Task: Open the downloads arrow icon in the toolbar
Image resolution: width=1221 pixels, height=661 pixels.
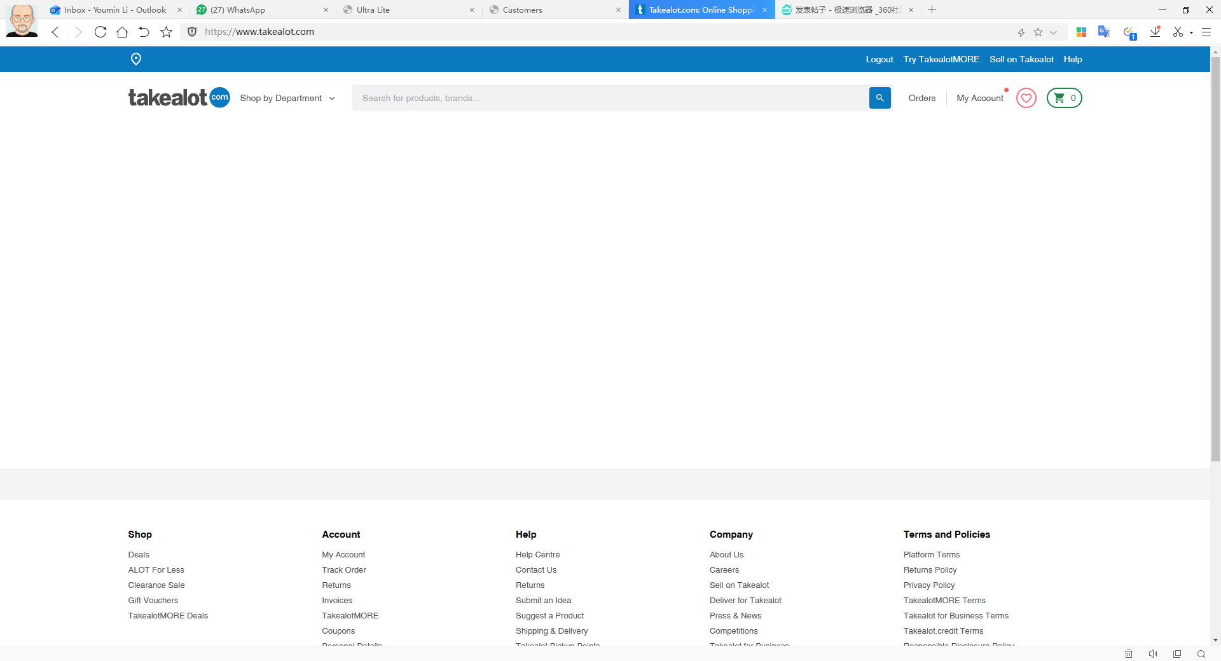Action: [x=1155, y=32]
